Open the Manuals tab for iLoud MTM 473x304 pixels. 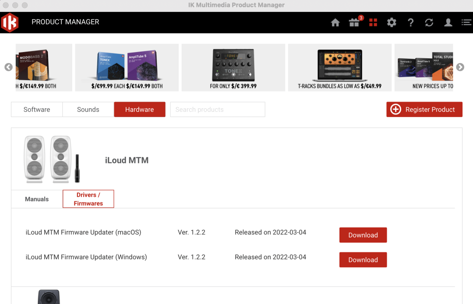tap(37, 199)
